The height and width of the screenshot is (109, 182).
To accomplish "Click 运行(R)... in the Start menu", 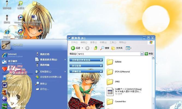I will (42, 89).
